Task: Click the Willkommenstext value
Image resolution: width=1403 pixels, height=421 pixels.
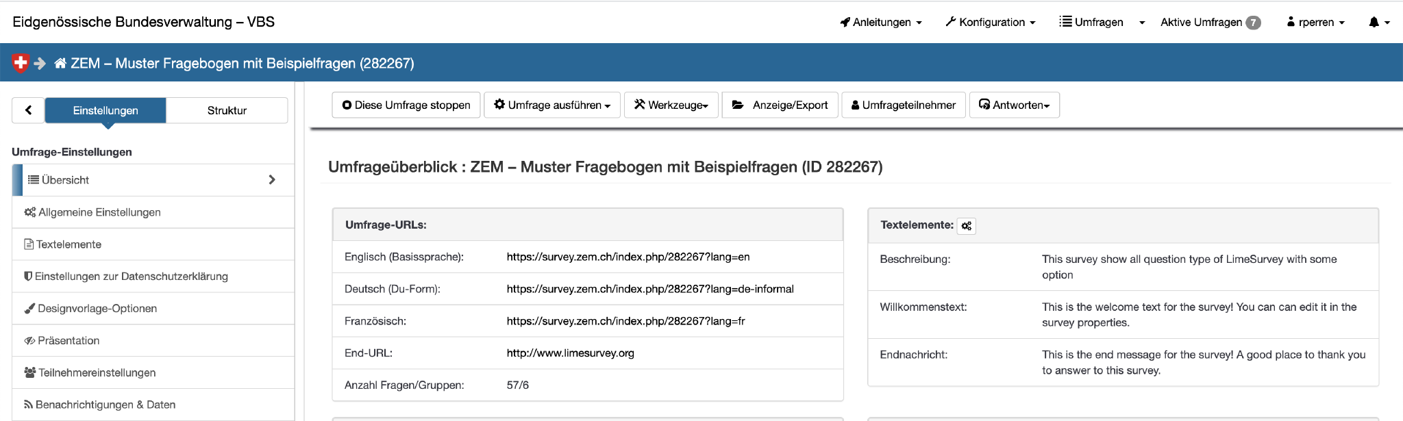Action: [1199, 315]
